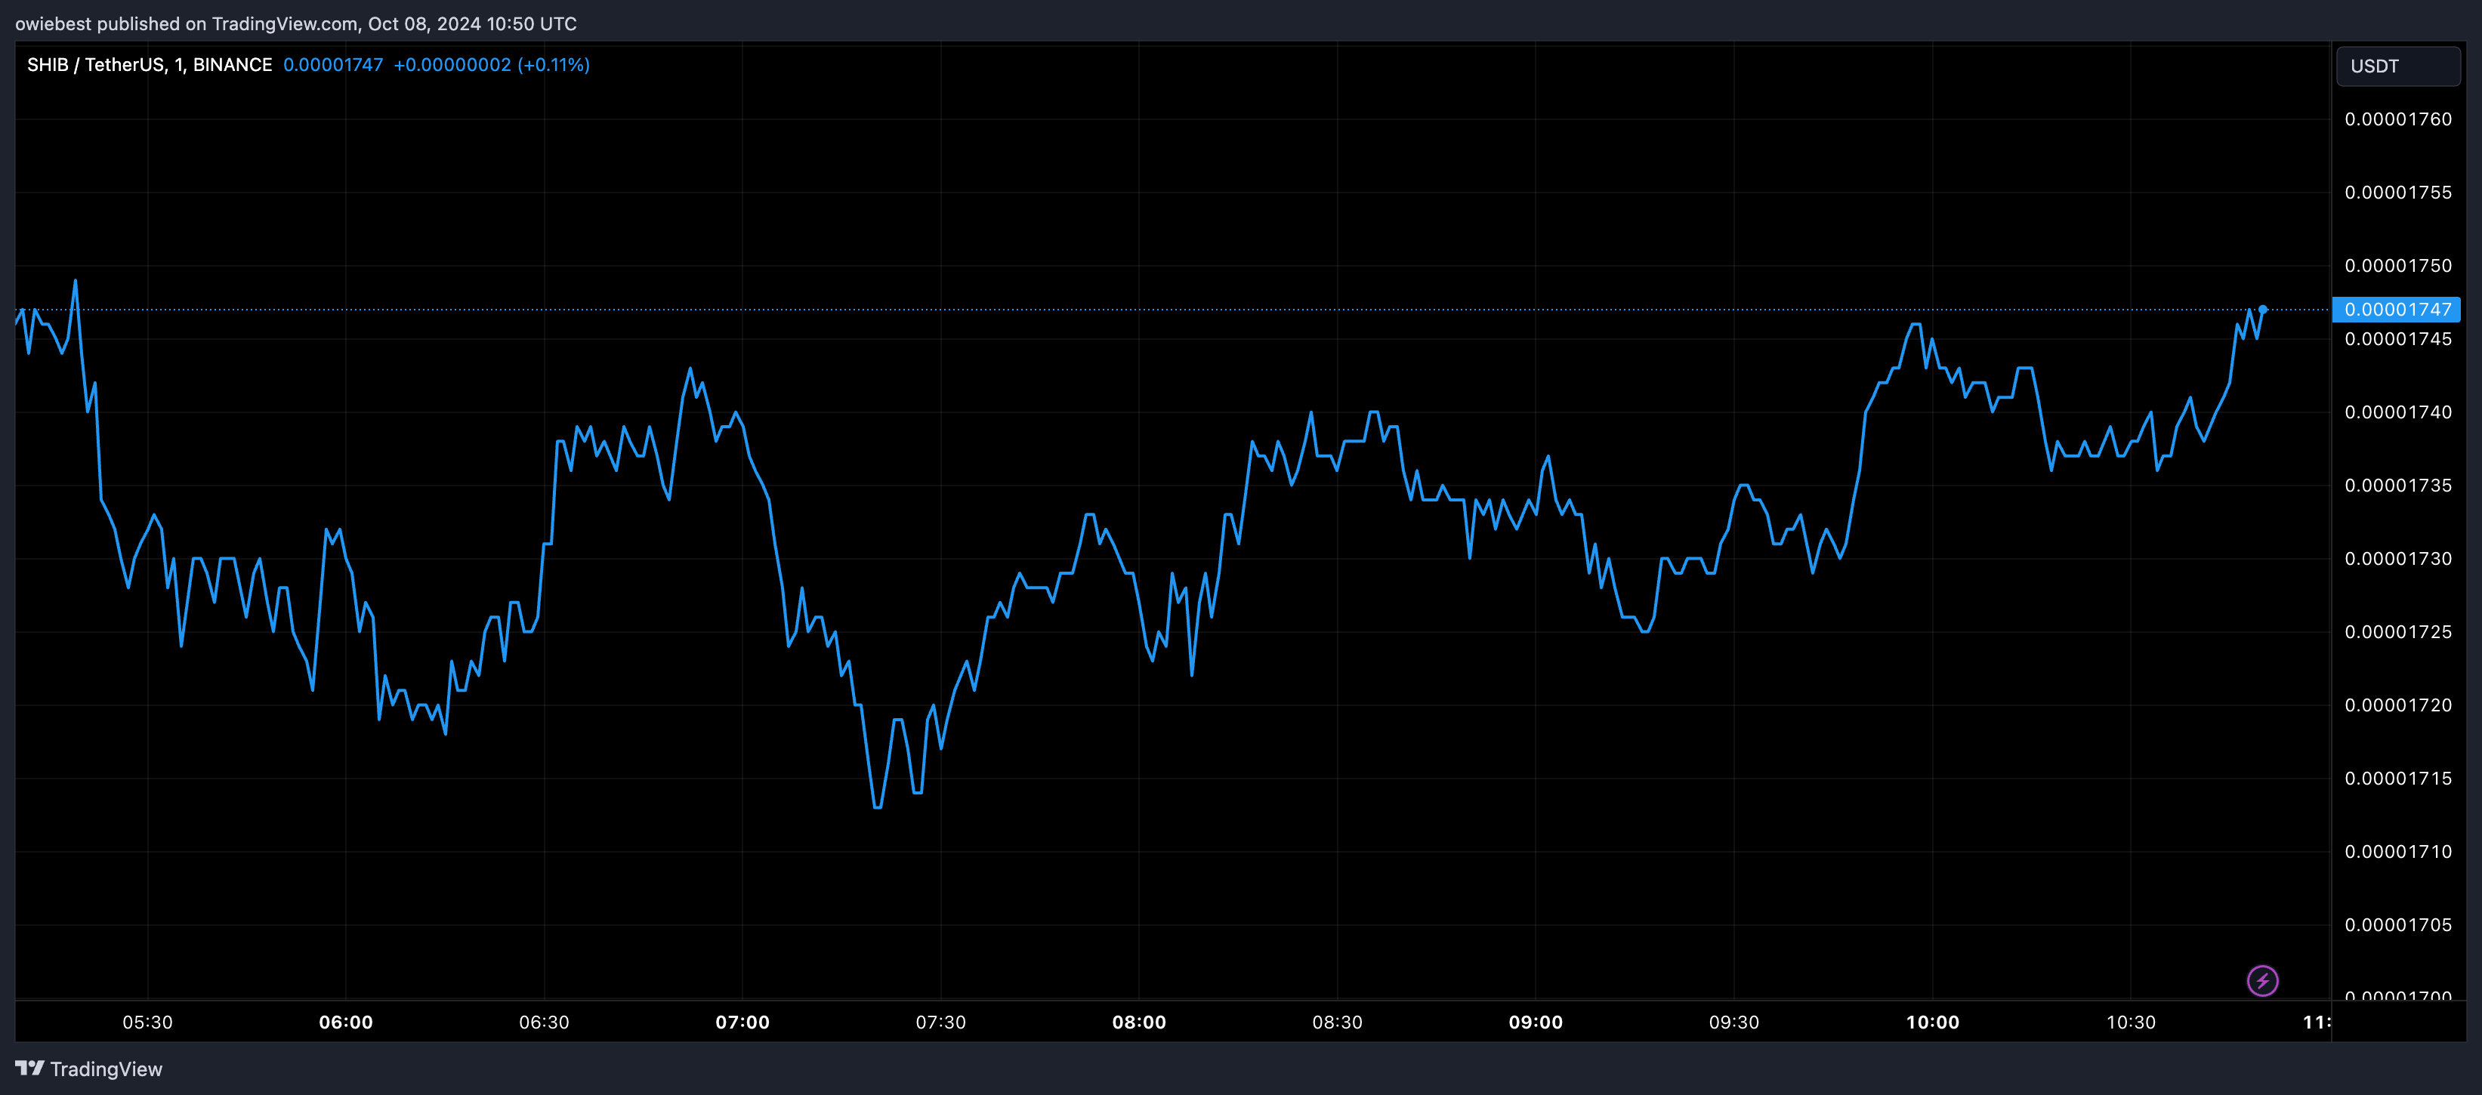This screenshot has width=2482, height=1095.
Task: Click the 05:30 time axis label
Action: click(147, 1022)
